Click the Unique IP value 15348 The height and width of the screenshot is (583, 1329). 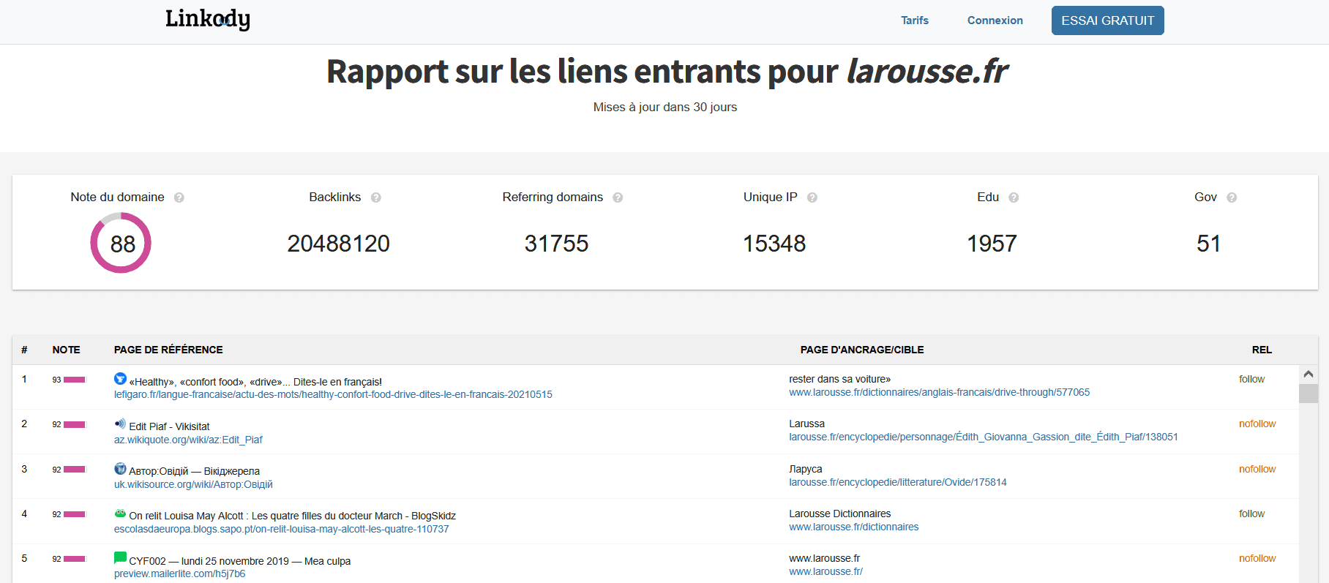774,244
